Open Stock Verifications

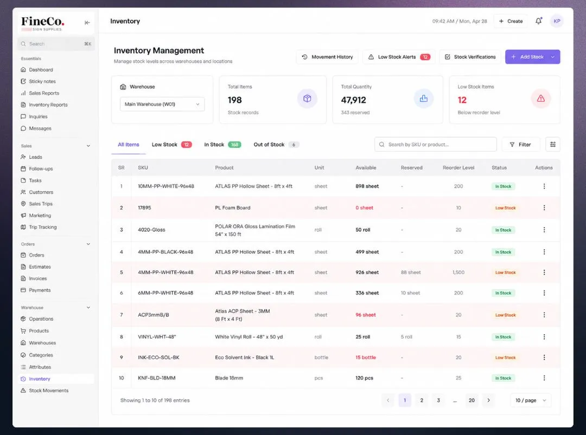point(470,57)
